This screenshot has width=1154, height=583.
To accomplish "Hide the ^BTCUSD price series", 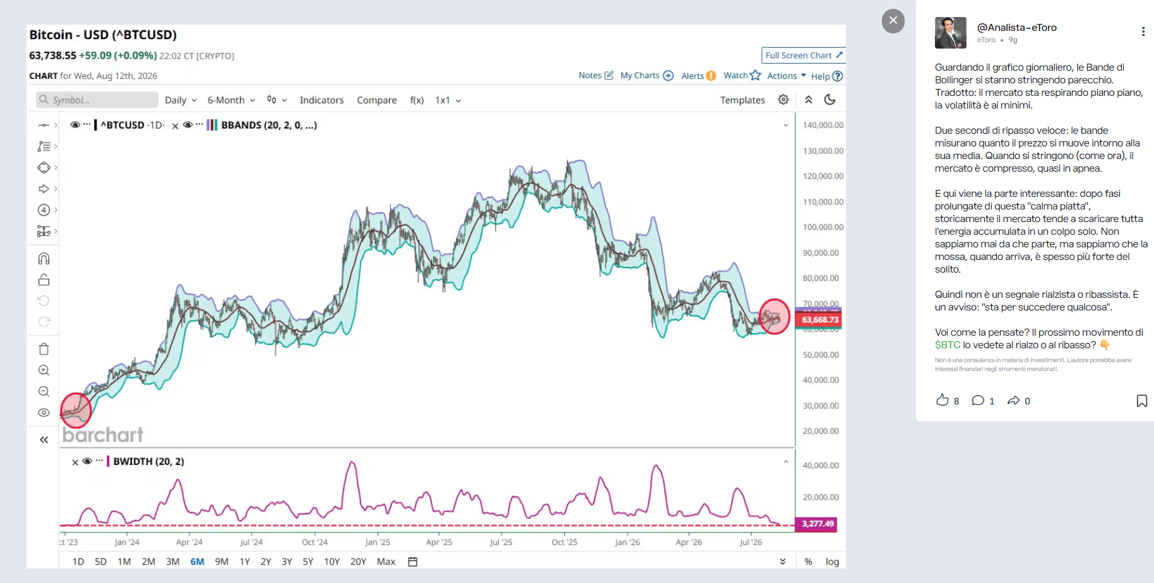I will [x=75, y=125].
